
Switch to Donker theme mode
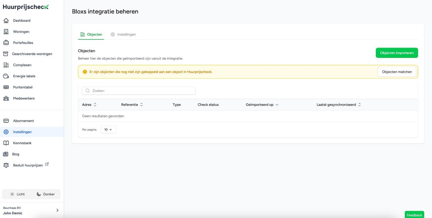[x=46, y=194]
